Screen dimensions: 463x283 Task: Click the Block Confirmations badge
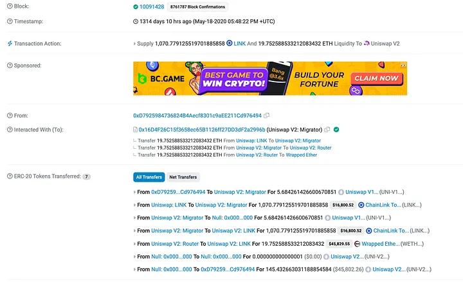coord(197,6)
